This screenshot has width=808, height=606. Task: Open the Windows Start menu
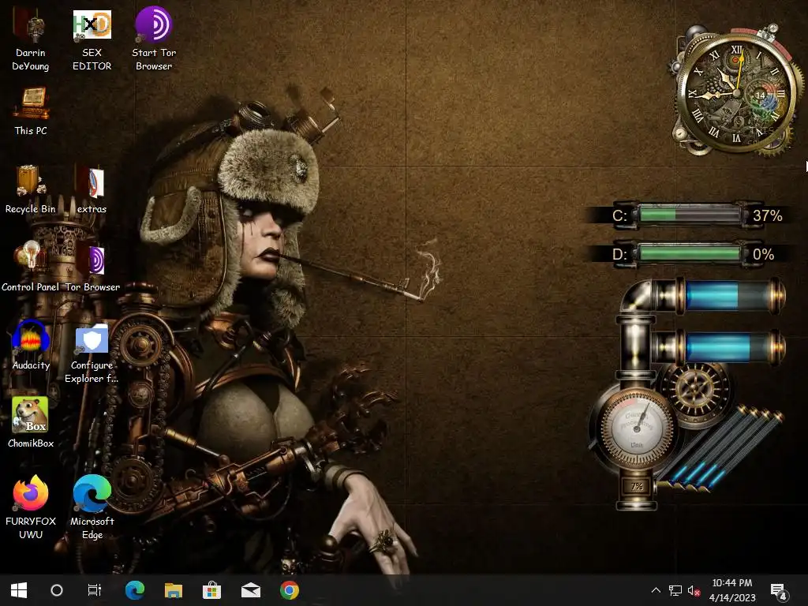[x=19, y=590]
